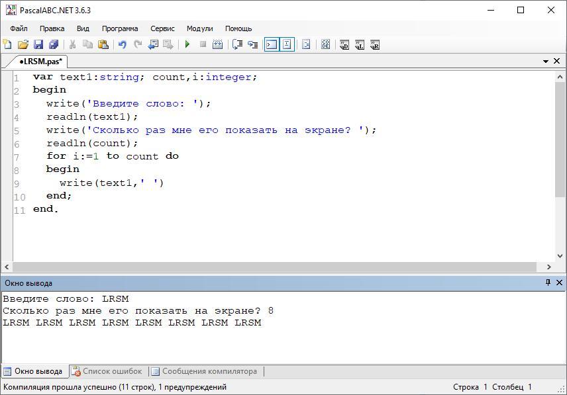This screenshot has width=567, height=395.
Task: Click line number 11 in gutter
Action: (19, 210)
